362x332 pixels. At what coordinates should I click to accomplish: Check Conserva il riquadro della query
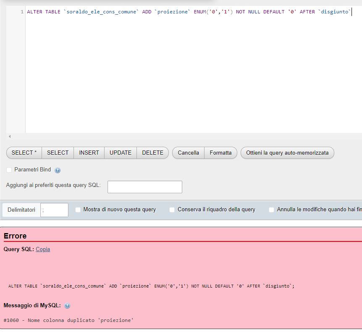(172, 210)
